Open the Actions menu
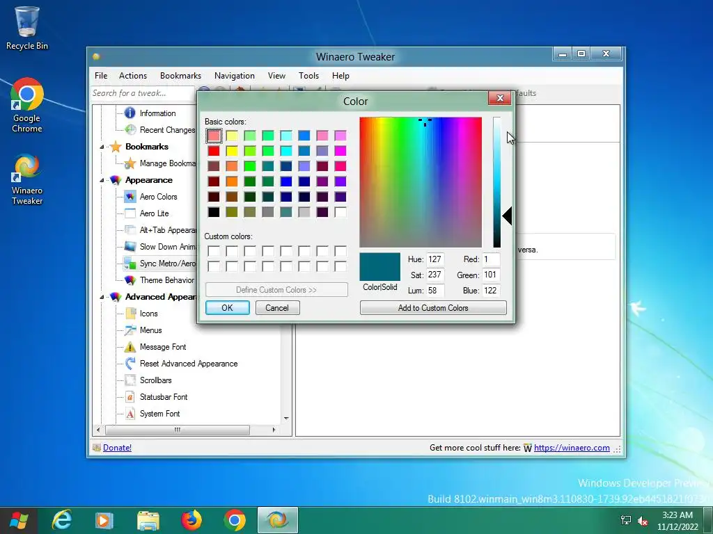The image size is (713, 534). 133,76
